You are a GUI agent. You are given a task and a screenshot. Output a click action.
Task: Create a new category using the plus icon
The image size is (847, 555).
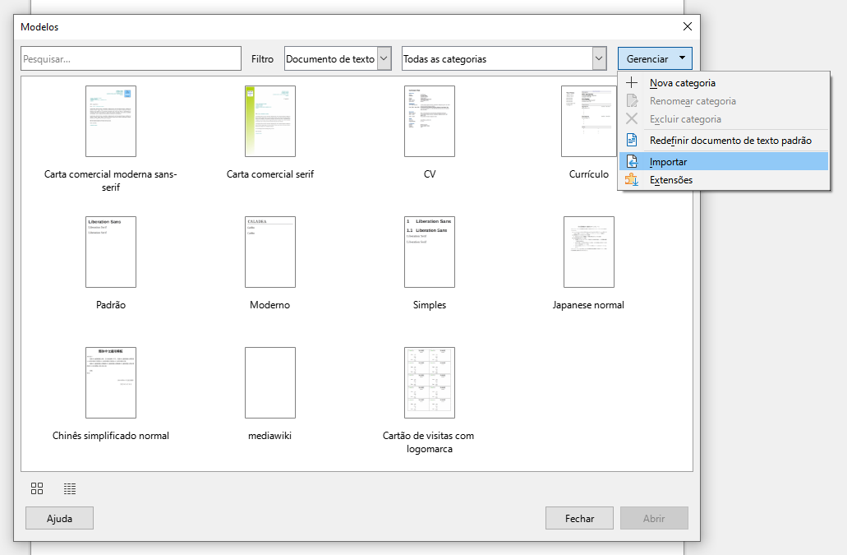631,82
